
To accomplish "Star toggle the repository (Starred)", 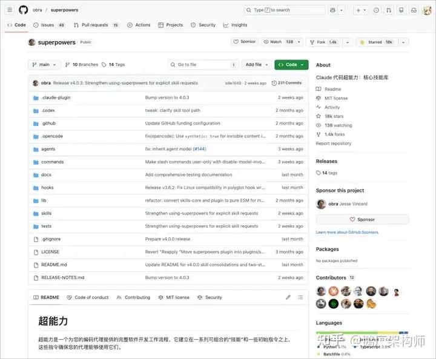I will 377,42.
